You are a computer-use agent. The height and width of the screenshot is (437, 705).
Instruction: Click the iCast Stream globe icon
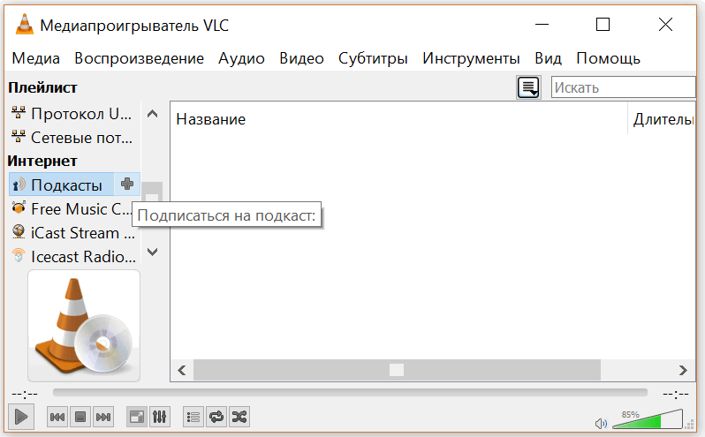point(19,232)
